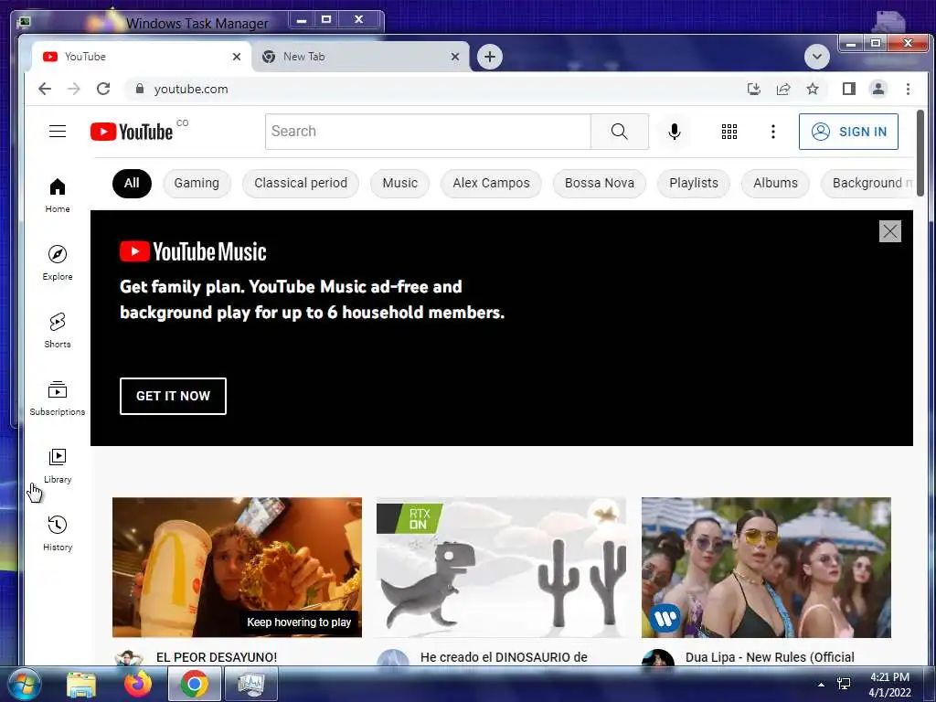Bookmark this page with star icon
The image size is (936, 702).
pyautogui.click(x=813, y=89)
